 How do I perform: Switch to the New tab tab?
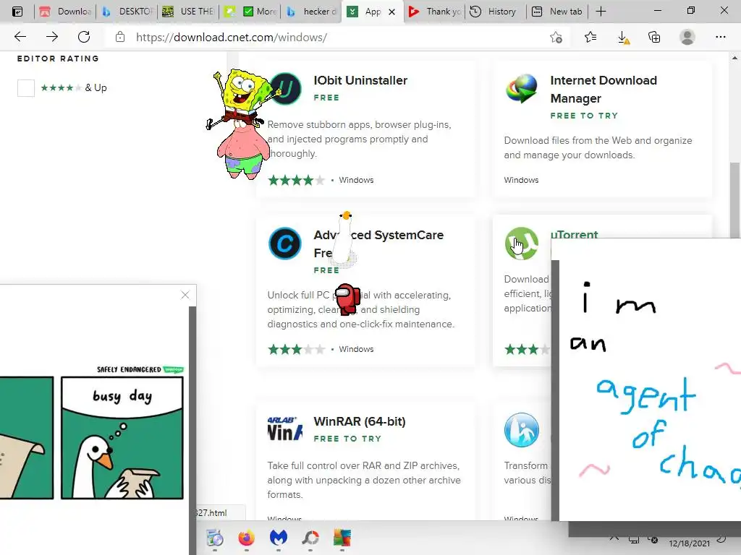[556, 12]
